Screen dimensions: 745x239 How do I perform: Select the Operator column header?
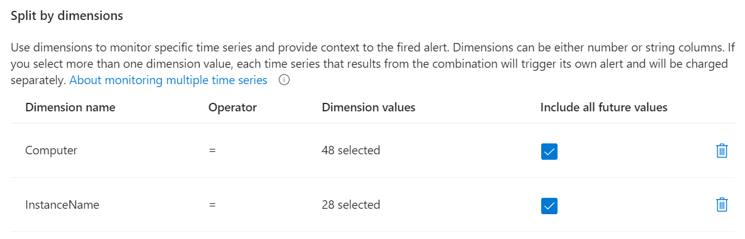233,108
